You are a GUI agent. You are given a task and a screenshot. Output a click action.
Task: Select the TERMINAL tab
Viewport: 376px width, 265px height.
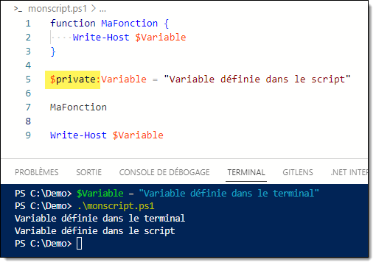point(246,172)
